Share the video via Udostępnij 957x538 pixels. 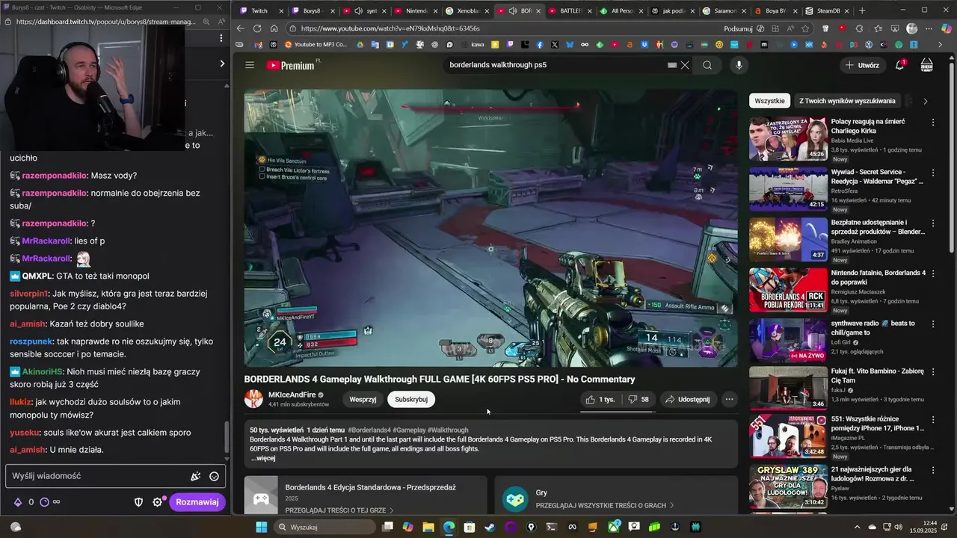tap(687, 399)
